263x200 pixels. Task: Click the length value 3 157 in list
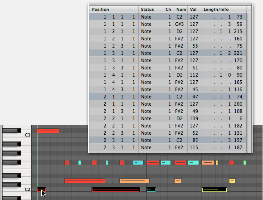point(235,140)
